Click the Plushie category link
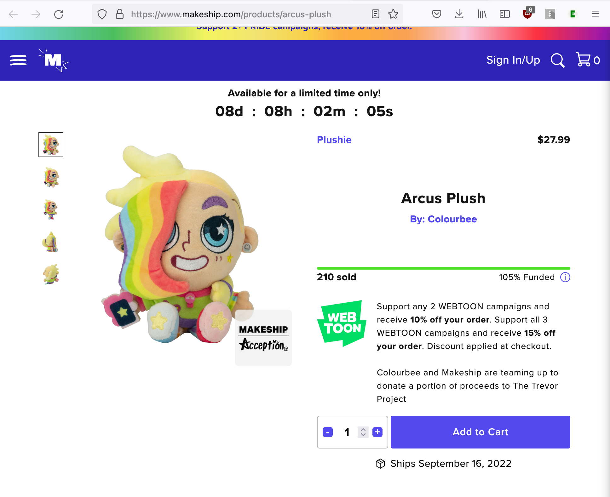The image size is (610, 497). (334, 140)
